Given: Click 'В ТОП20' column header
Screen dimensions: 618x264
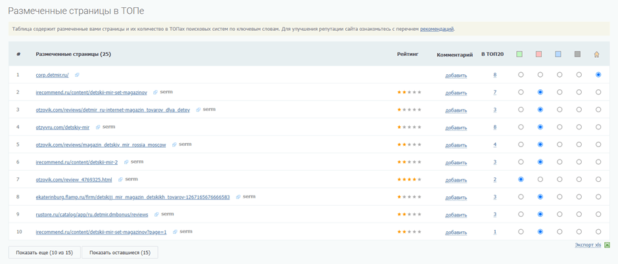Looking at the screenshot, I should pyautogui.click(x=492, y=55).
